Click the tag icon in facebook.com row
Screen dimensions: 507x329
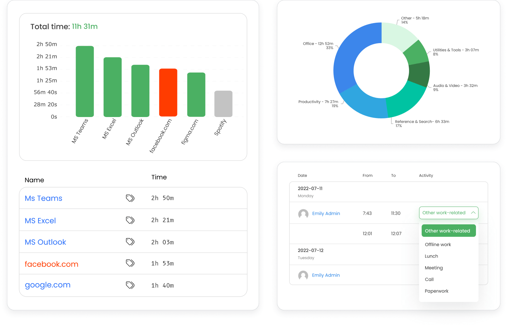[x=130, y=263]
